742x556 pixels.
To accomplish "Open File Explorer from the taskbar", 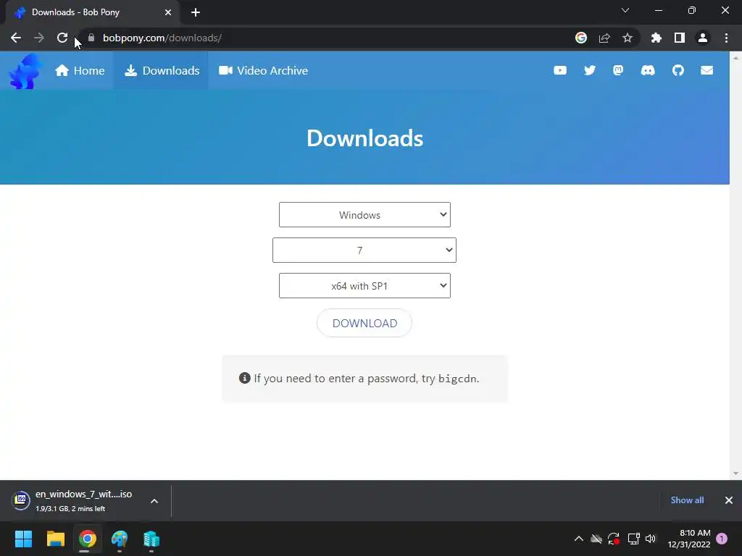I will click(x=55, y=539).
